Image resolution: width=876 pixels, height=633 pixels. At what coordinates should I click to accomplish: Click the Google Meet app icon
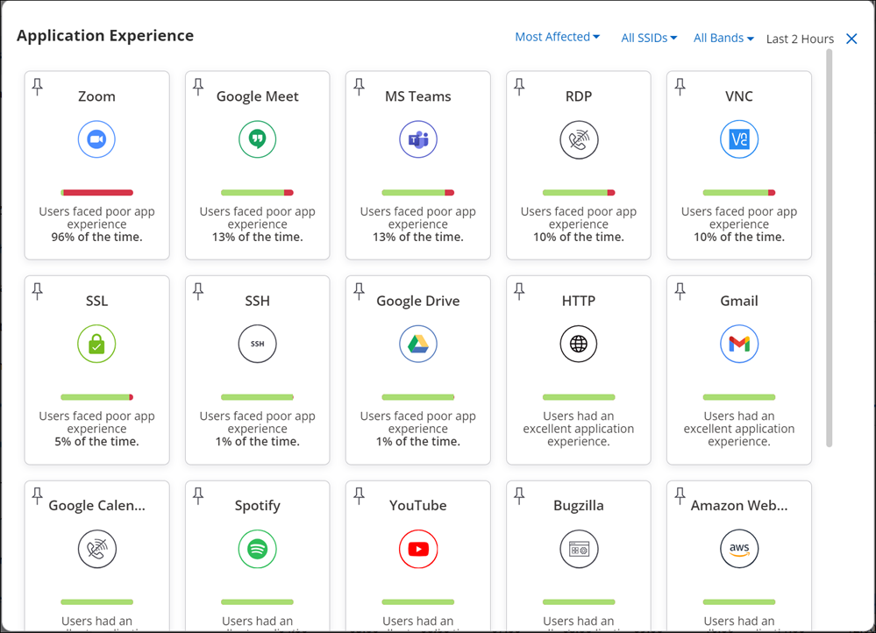coord(258,139)
